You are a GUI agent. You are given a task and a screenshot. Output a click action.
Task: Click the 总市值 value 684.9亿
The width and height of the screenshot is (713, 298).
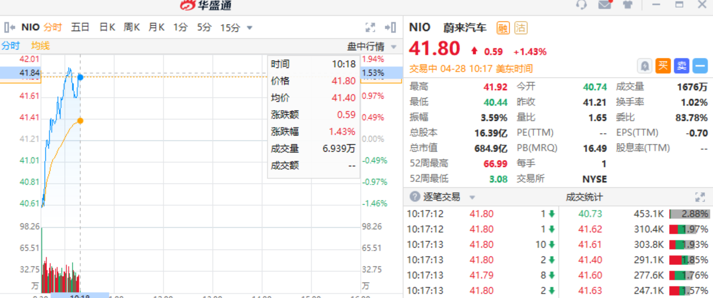point(491,148)
